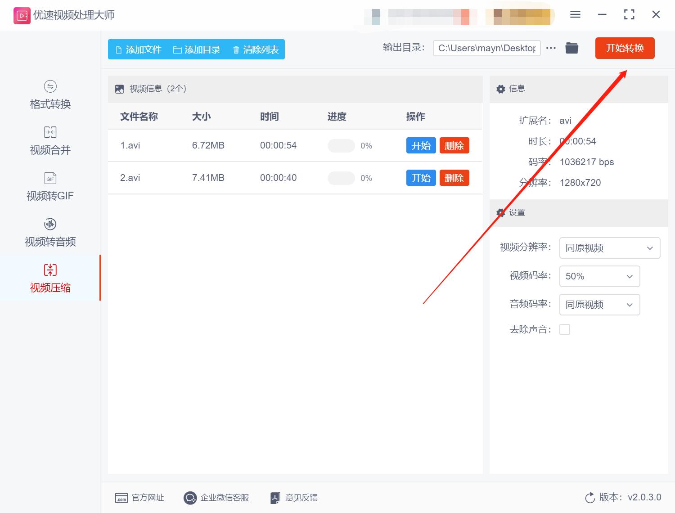Open the hamburger menu in title bar
The height and width of the screenshot is (513, 675).
[x=575, y=14]
